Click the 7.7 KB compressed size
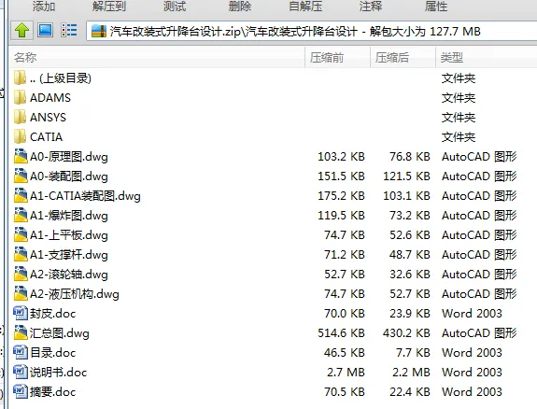Screen dimensions: 537x409 [x=413, y=352]
